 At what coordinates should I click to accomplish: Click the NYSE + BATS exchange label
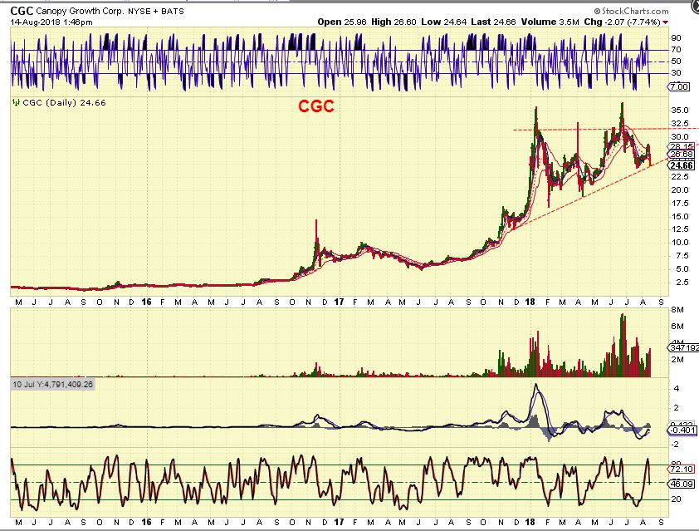tap(156, 11)
